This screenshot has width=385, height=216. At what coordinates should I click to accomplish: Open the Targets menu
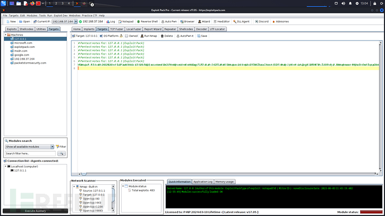pos(13,16)
